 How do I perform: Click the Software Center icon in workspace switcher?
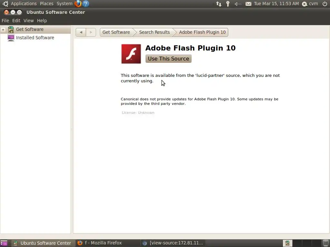(x=287, y=243)
